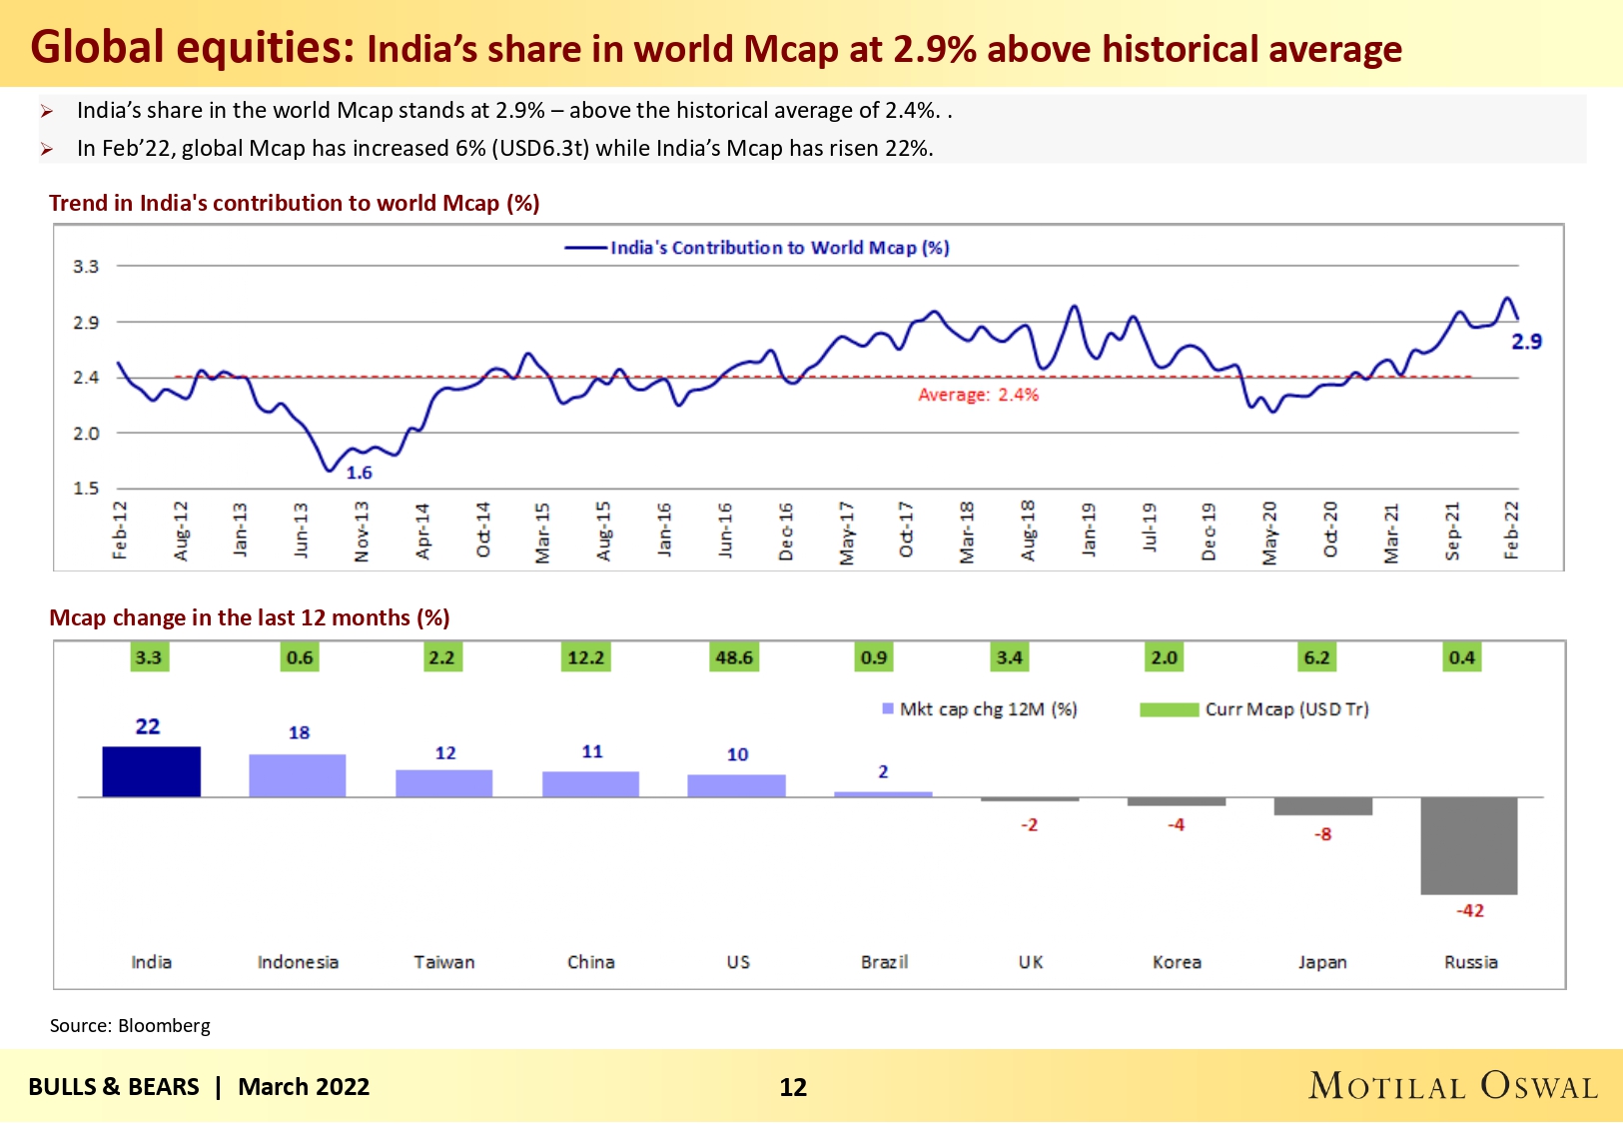
Task: Click the Feb-22 x-axis label
Action: point(1511,530)
